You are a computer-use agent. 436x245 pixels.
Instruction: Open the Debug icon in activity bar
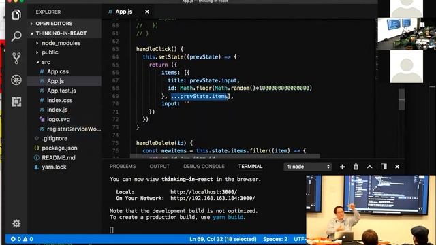tap(16, 80)
